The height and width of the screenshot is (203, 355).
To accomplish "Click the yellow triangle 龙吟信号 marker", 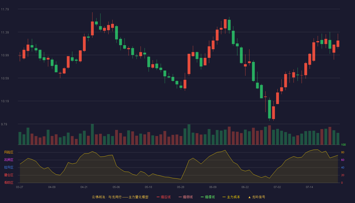I will point(249,197).
